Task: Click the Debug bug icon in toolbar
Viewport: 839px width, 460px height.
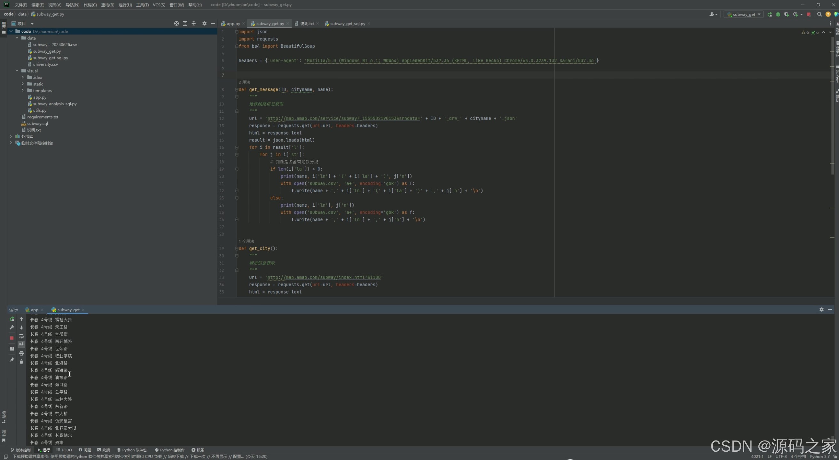Action: pyautogui.click(x=778, y=14)
